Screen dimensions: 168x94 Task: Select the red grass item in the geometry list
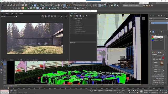click(157, 37)
